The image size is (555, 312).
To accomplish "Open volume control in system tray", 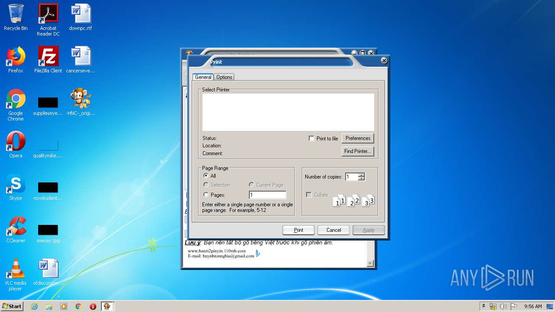I will [503, 306].
